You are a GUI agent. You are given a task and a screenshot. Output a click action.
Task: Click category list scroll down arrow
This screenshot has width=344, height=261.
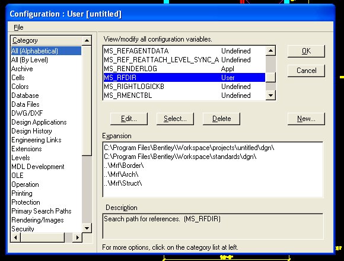click(x=87, y=228)
